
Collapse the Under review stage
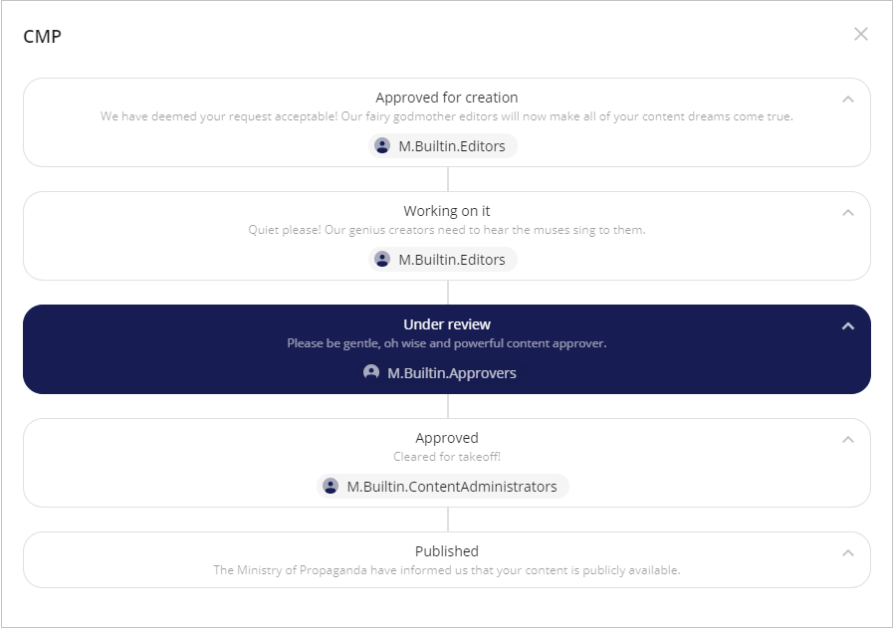[x=848, y=325]
